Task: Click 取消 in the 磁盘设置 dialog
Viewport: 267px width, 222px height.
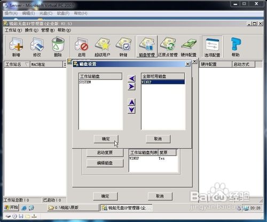Action: click(x=158, y=139)
